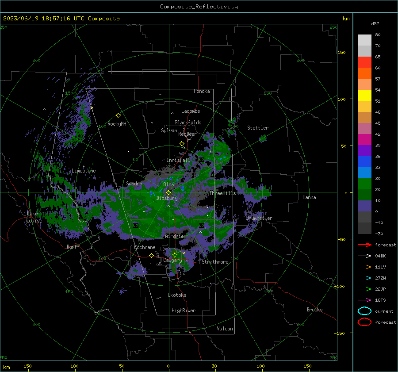This screenshot has width=398, height=372.
Task: Click the -100 tick label on right axis
Action: pyautogui.click(x=340, y=286)
